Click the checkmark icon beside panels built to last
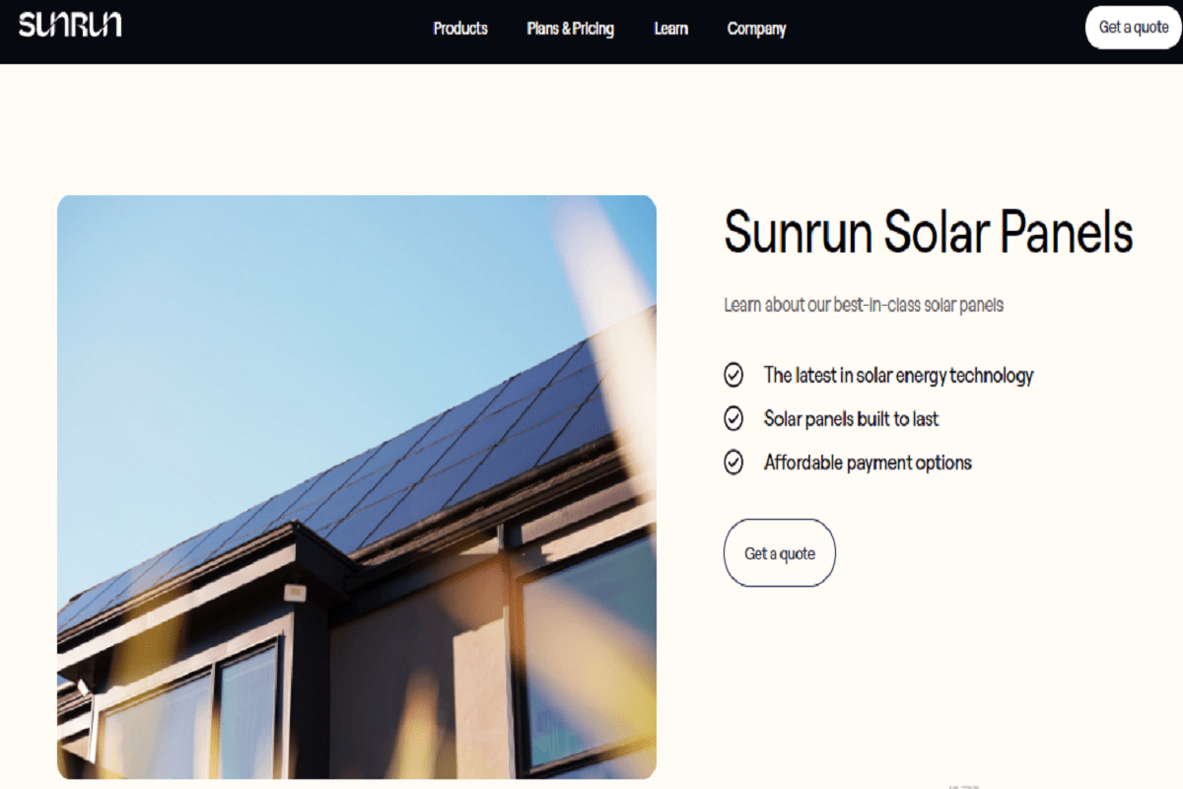 (x=733, y=418)
